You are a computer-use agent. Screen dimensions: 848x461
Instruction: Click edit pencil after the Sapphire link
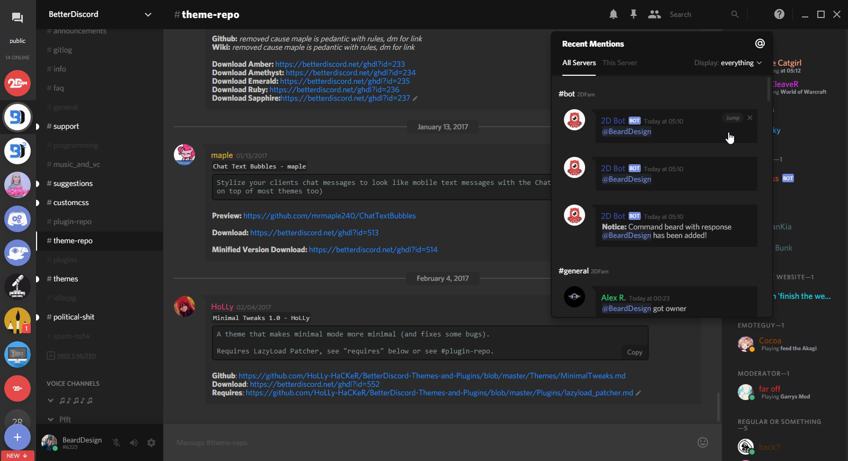pyautogui.click(x=416, y=99)
